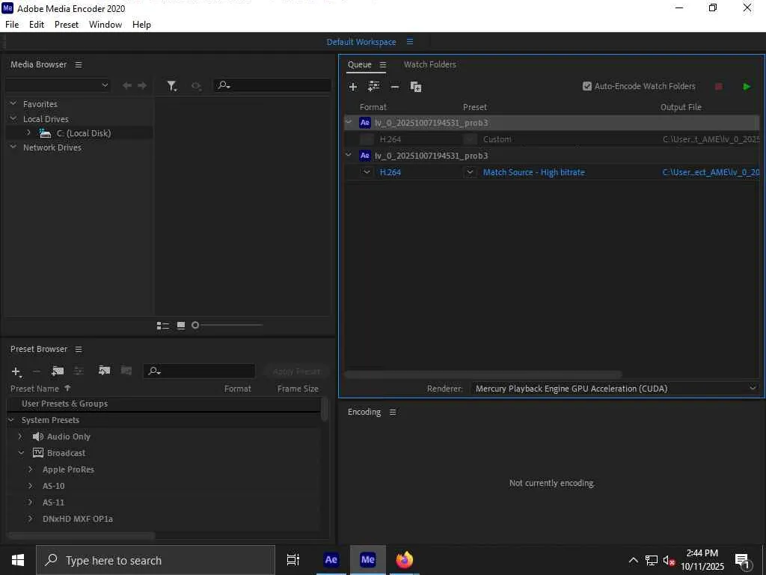Screen dimensions: 766x575
Task: Click Match Source - High bitrate link
Action: click(533, 172)
